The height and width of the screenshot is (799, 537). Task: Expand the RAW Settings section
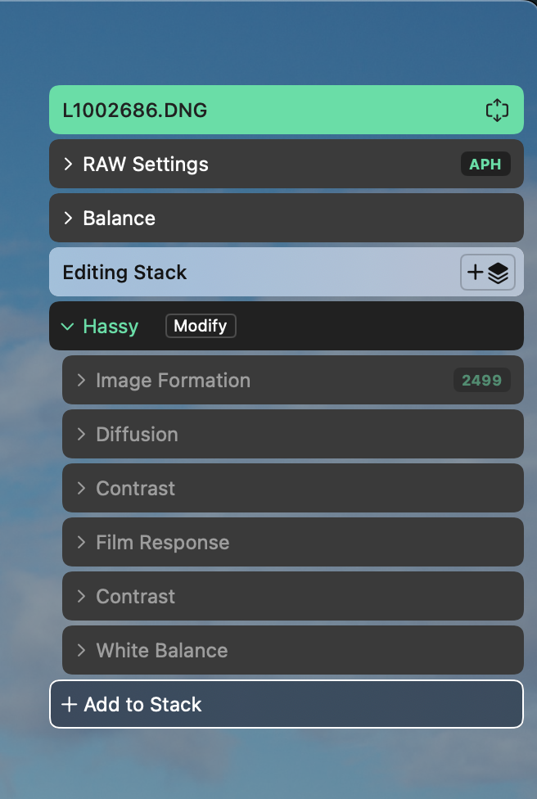(x=69, y=165)
